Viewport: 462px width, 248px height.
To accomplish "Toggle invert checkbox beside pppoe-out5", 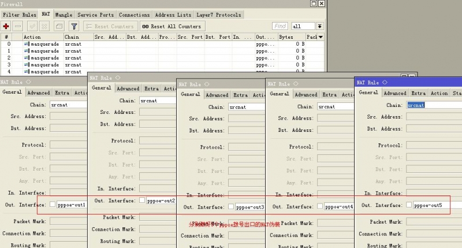I will (409, 205).
